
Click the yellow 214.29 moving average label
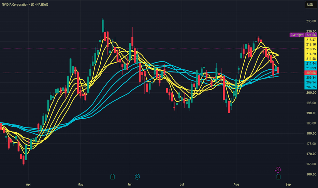click(311, 54)
